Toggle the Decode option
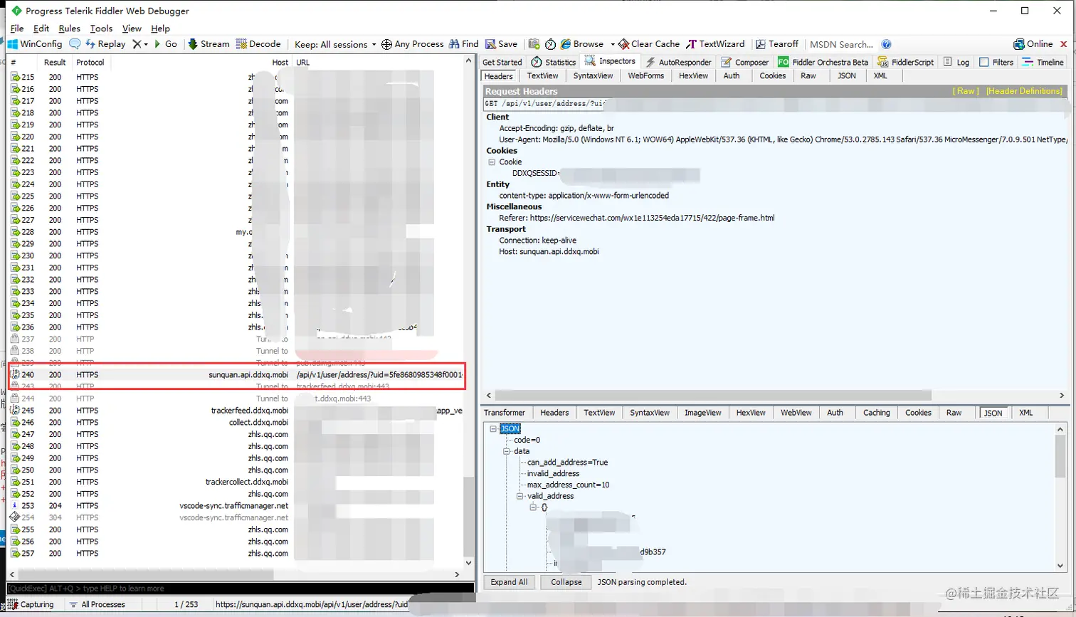1076x617 pixels. (258, 44)
